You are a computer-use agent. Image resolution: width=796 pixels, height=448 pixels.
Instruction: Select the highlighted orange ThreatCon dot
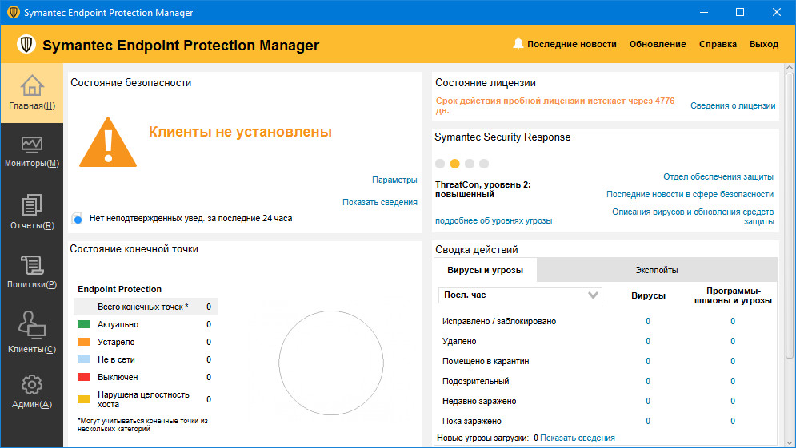click(x=455, y=163)
